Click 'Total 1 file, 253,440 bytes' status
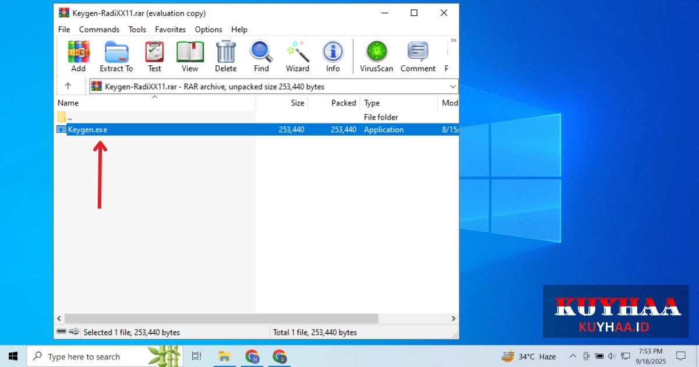The height and width of the screenshot is (367, 699). (x=315, y=332)
